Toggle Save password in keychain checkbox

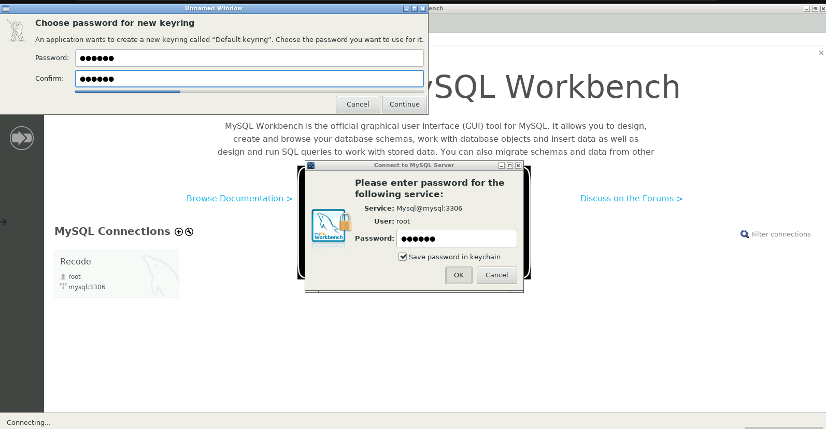(x=403, y=257)
